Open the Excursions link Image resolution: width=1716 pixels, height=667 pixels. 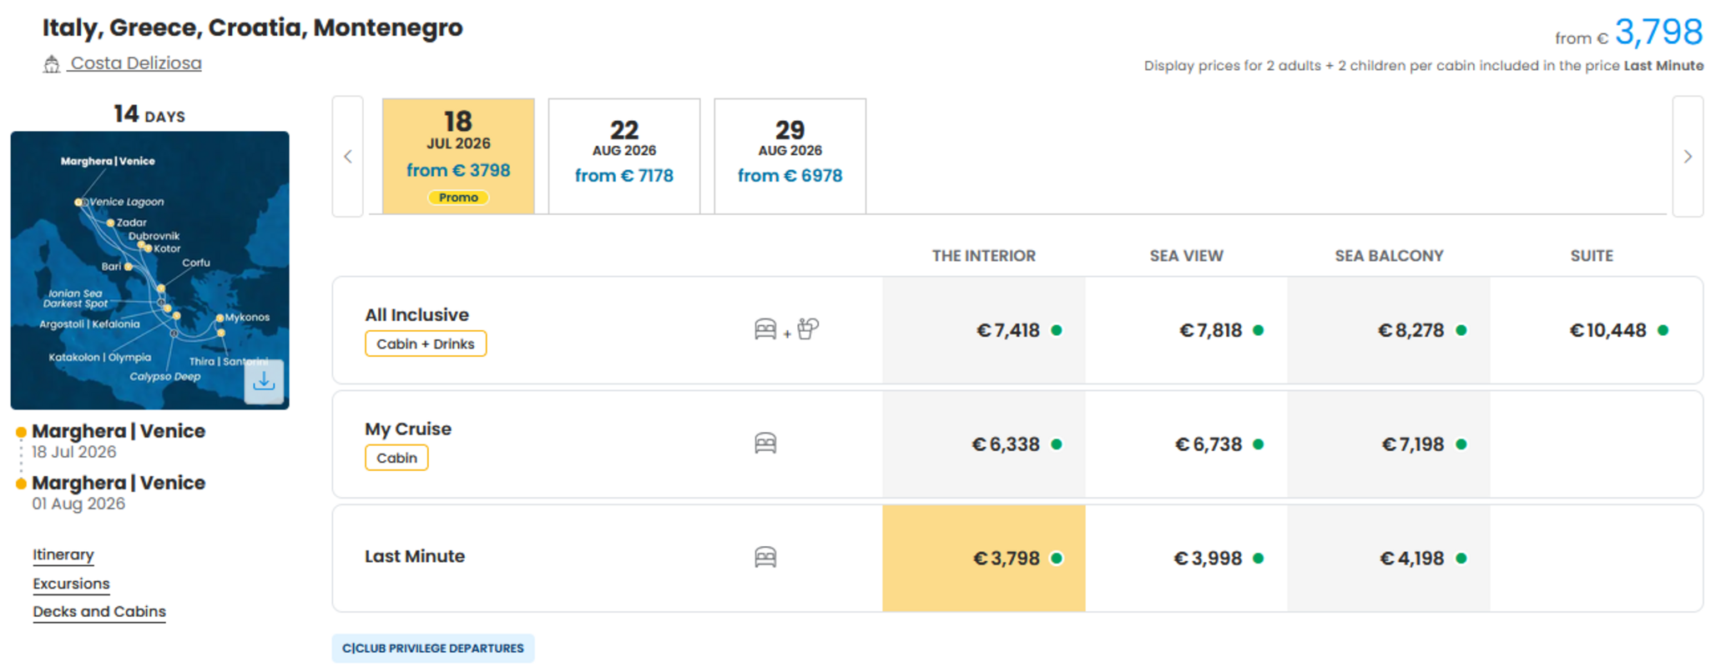click(71, 584)
